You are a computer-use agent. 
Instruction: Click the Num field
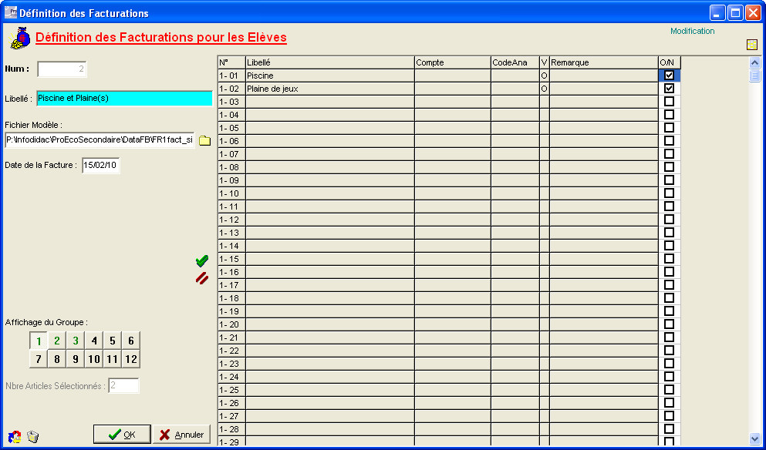(62, 69)
